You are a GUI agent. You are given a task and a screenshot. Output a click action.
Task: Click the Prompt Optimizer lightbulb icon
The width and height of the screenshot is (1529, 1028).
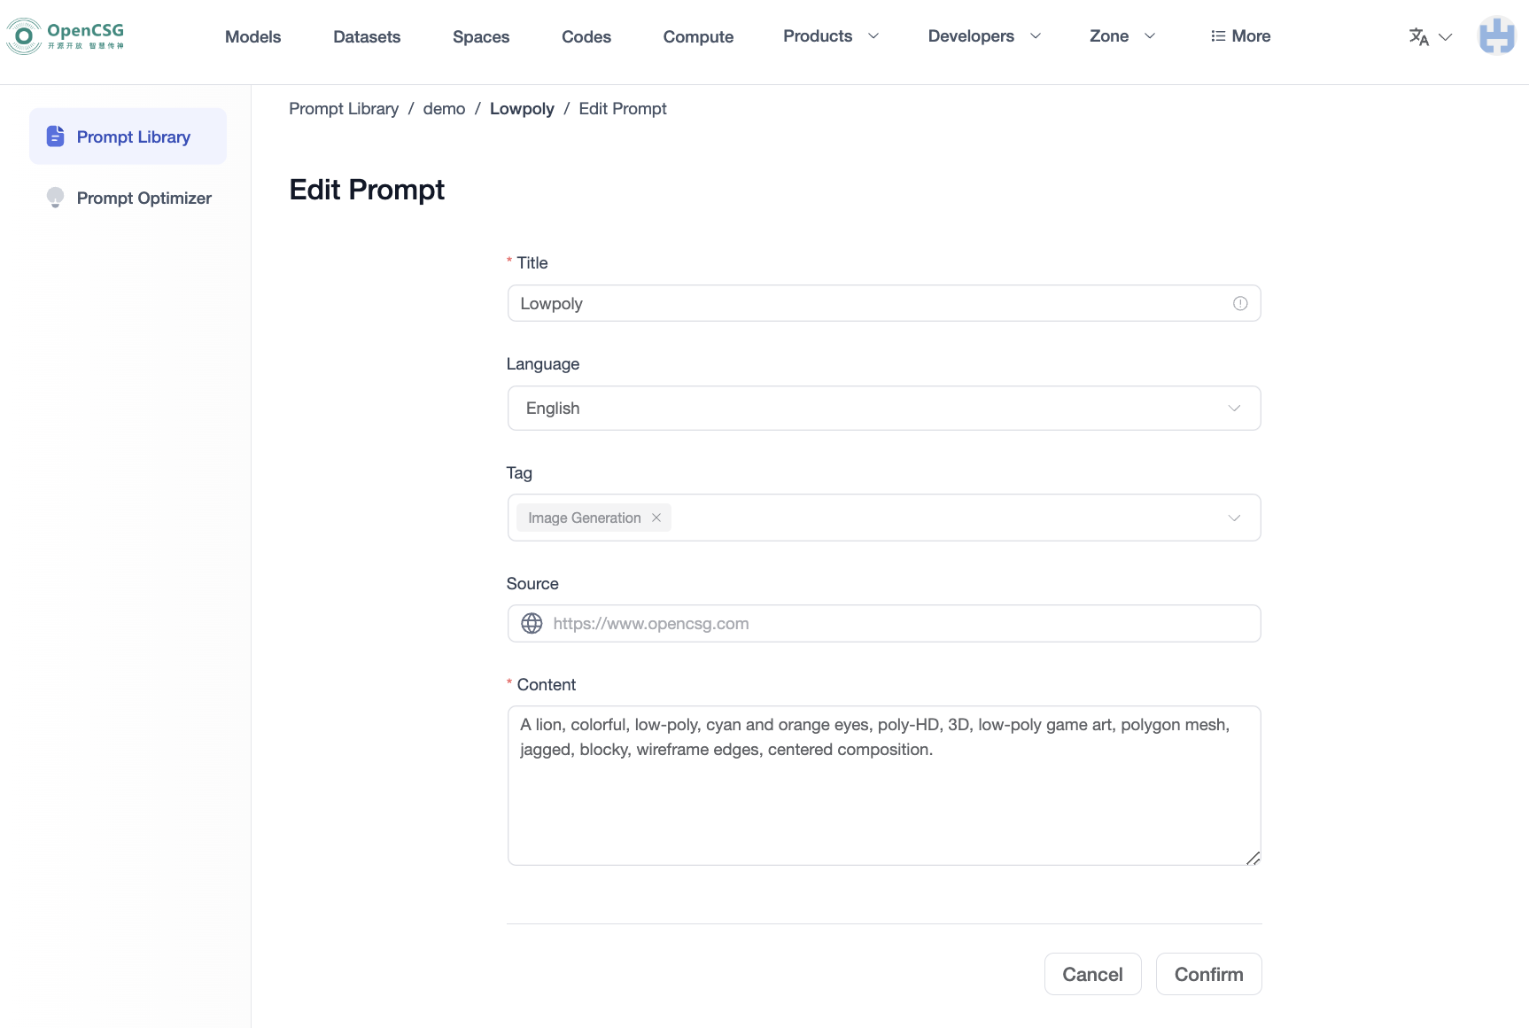55,198
